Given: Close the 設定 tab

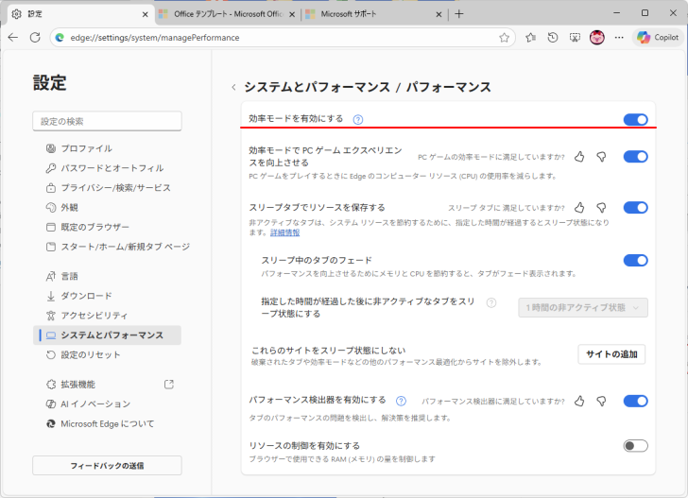Looking at the screenshot, I should coord(146,14).
